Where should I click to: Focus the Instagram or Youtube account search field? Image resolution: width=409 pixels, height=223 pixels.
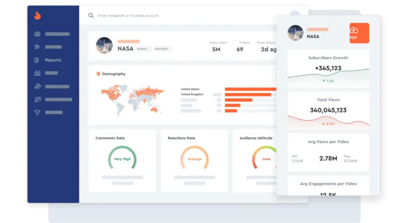128,16
